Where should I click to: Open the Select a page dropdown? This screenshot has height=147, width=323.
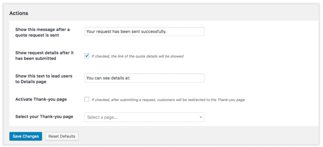pos(144,117)
